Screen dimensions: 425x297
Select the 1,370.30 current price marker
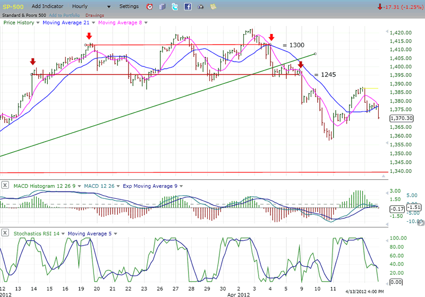coord(401,119)
